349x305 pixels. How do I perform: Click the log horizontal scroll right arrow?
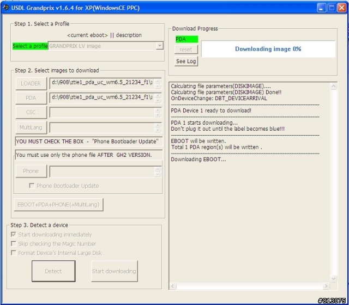[326, 286]
